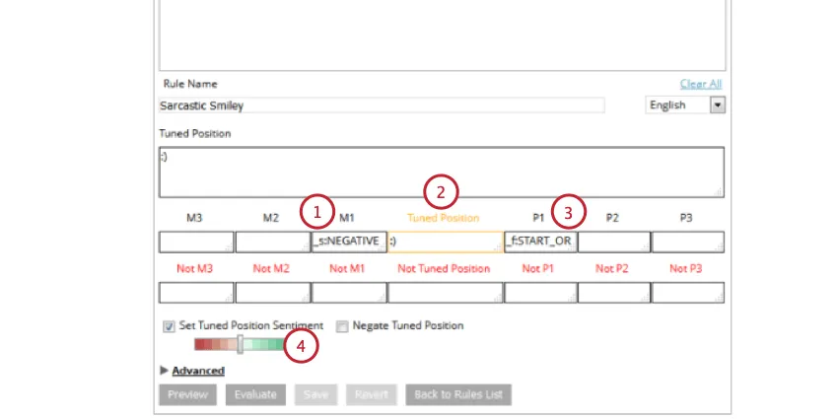The height and width of the screenshot is (419, 838).
Task: Click the numbered marker 4 circle
Action: 301,346
